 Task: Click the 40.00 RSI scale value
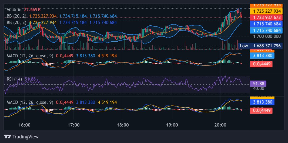259,88
